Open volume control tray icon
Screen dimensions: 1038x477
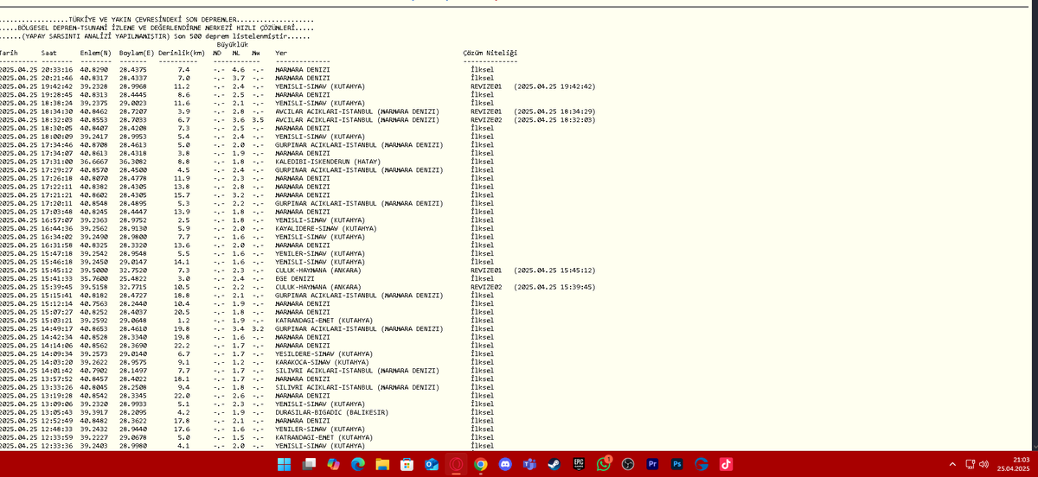click(x=984, y=465)
